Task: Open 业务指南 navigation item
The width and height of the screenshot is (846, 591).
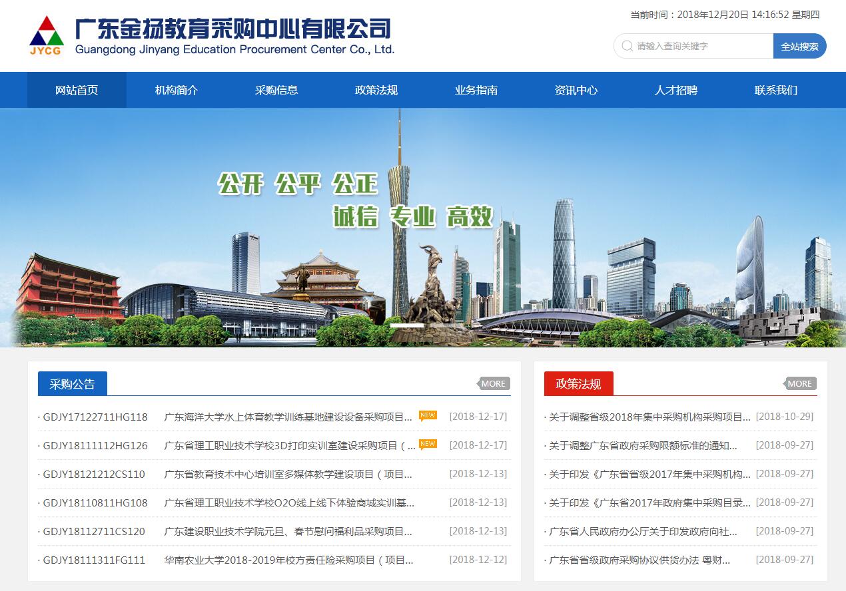Action: [476, 91]
